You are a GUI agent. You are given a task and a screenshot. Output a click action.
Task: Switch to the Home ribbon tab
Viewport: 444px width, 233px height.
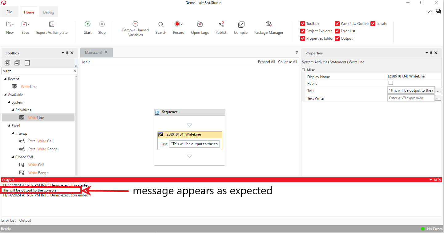point(29,12)
